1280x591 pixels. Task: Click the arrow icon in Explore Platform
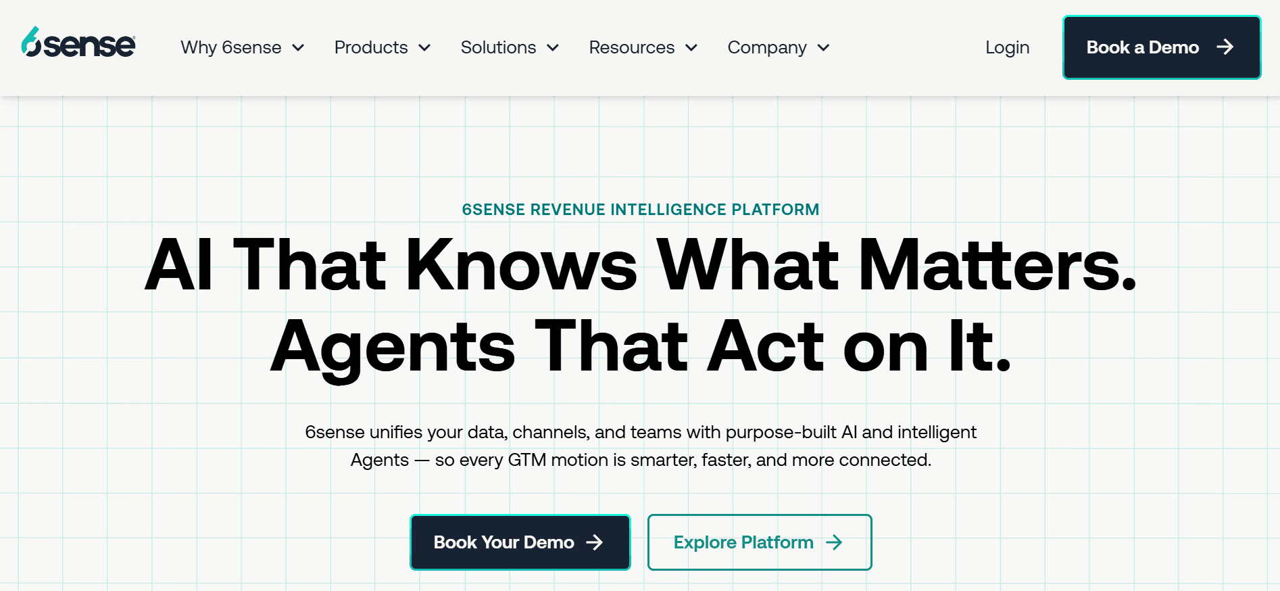[834, 542]
